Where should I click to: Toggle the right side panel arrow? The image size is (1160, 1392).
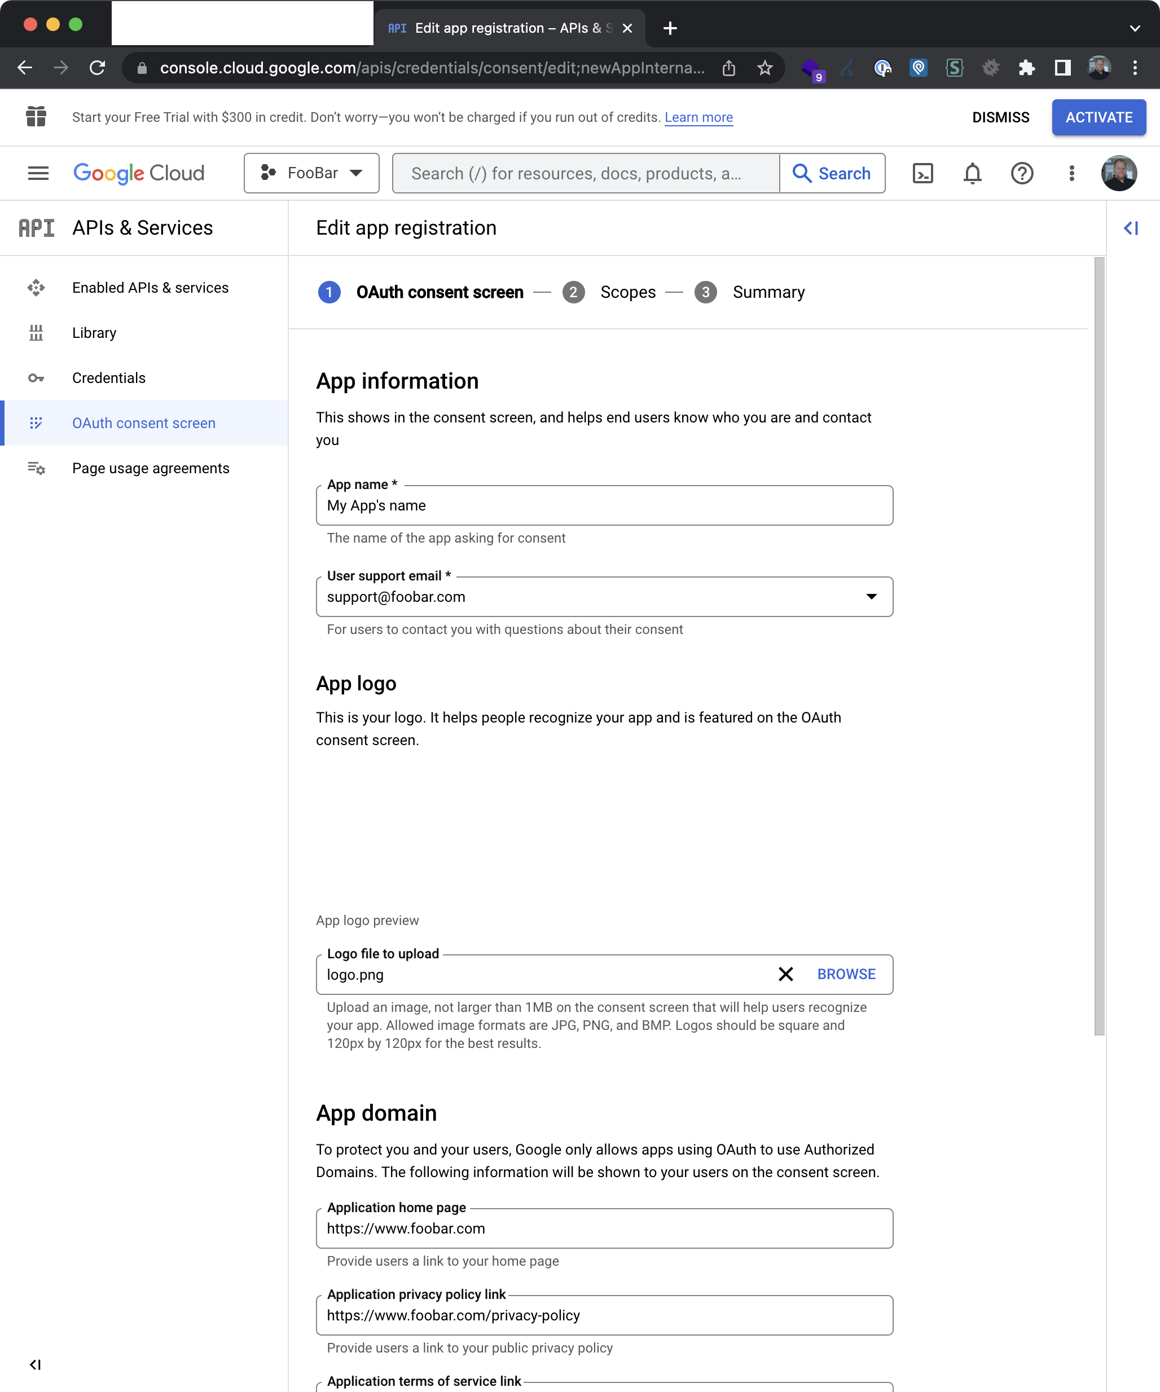(x=1131, y=228)
